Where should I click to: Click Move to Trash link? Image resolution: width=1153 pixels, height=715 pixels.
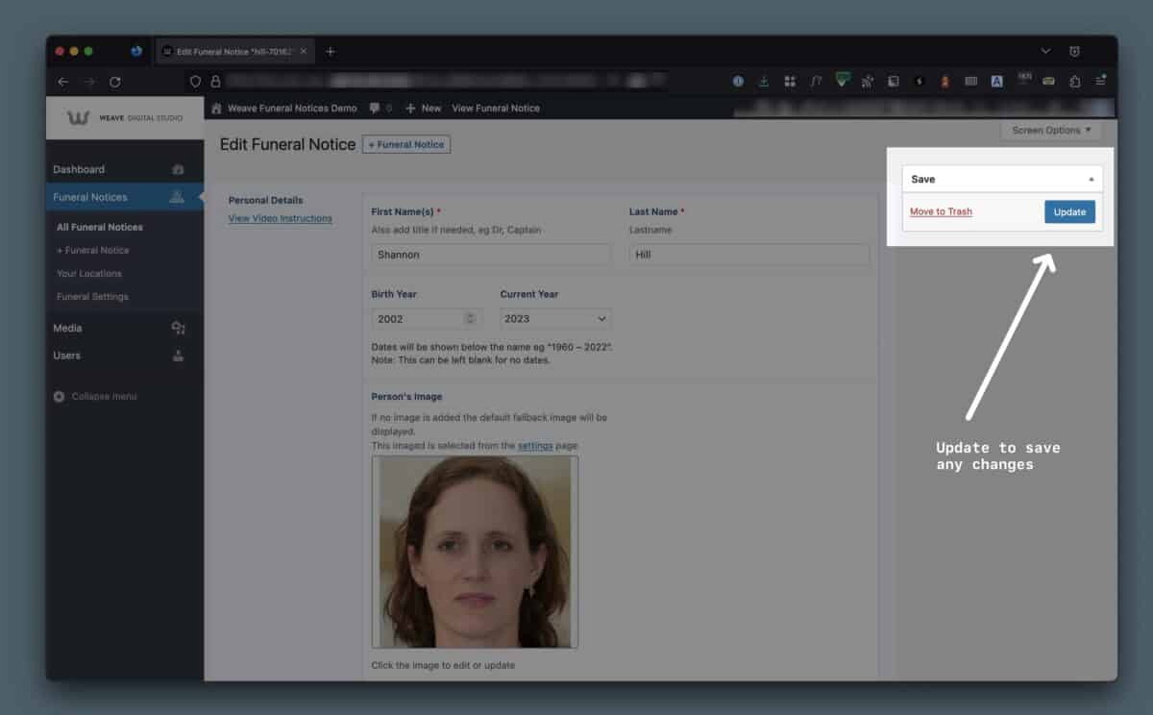[x=941, y=211]
